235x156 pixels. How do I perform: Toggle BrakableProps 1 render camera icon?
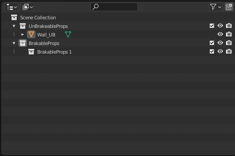point(229,51)
